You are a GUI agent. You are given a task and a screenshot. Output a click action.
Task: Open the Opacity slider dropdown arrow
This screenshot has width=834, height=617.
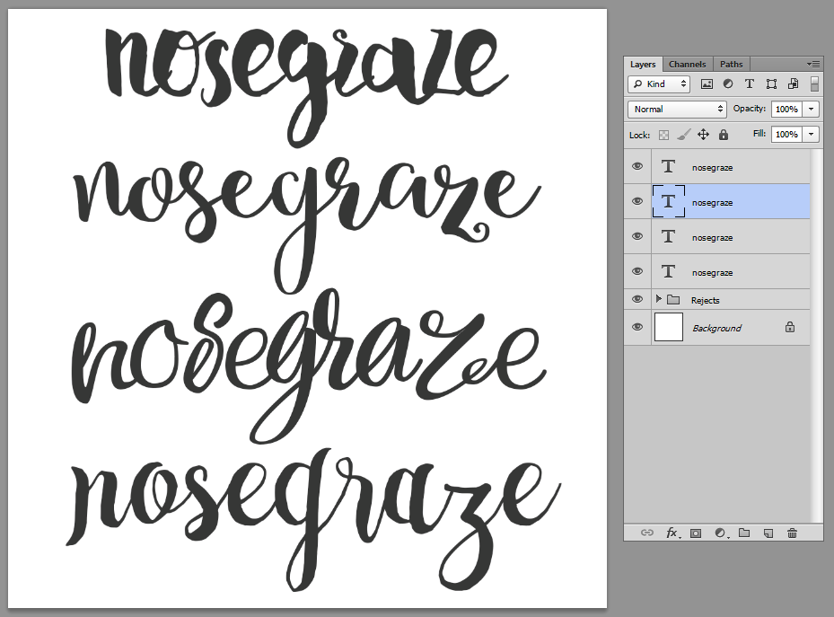click(812, 109)
